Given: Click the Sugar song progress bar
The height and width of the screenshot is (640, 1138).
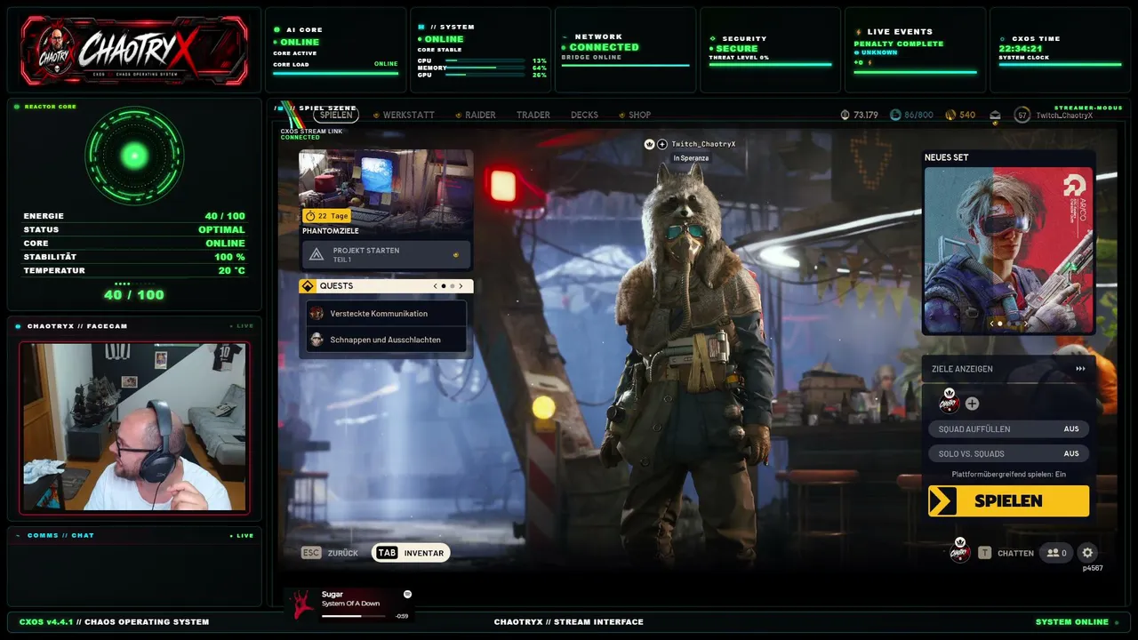Looking at the screenshot, I should point(356,616).
